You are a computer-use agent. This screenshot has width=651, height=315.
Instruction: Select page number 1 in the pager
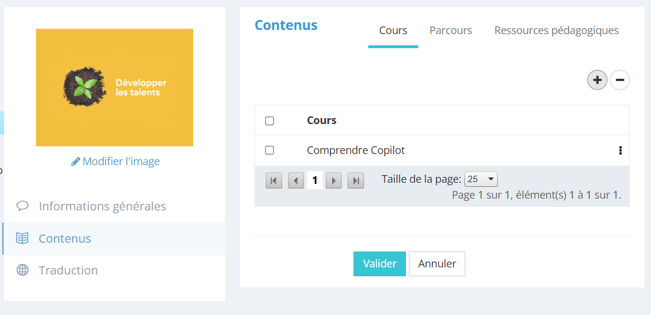[x=315, y=180]
